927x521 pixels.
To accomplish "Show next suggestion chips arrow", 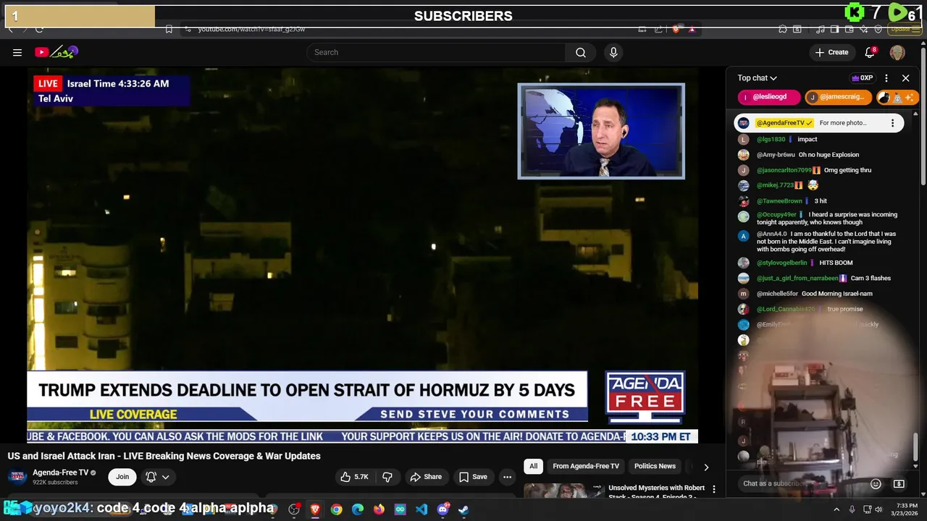I will point(706,467).
